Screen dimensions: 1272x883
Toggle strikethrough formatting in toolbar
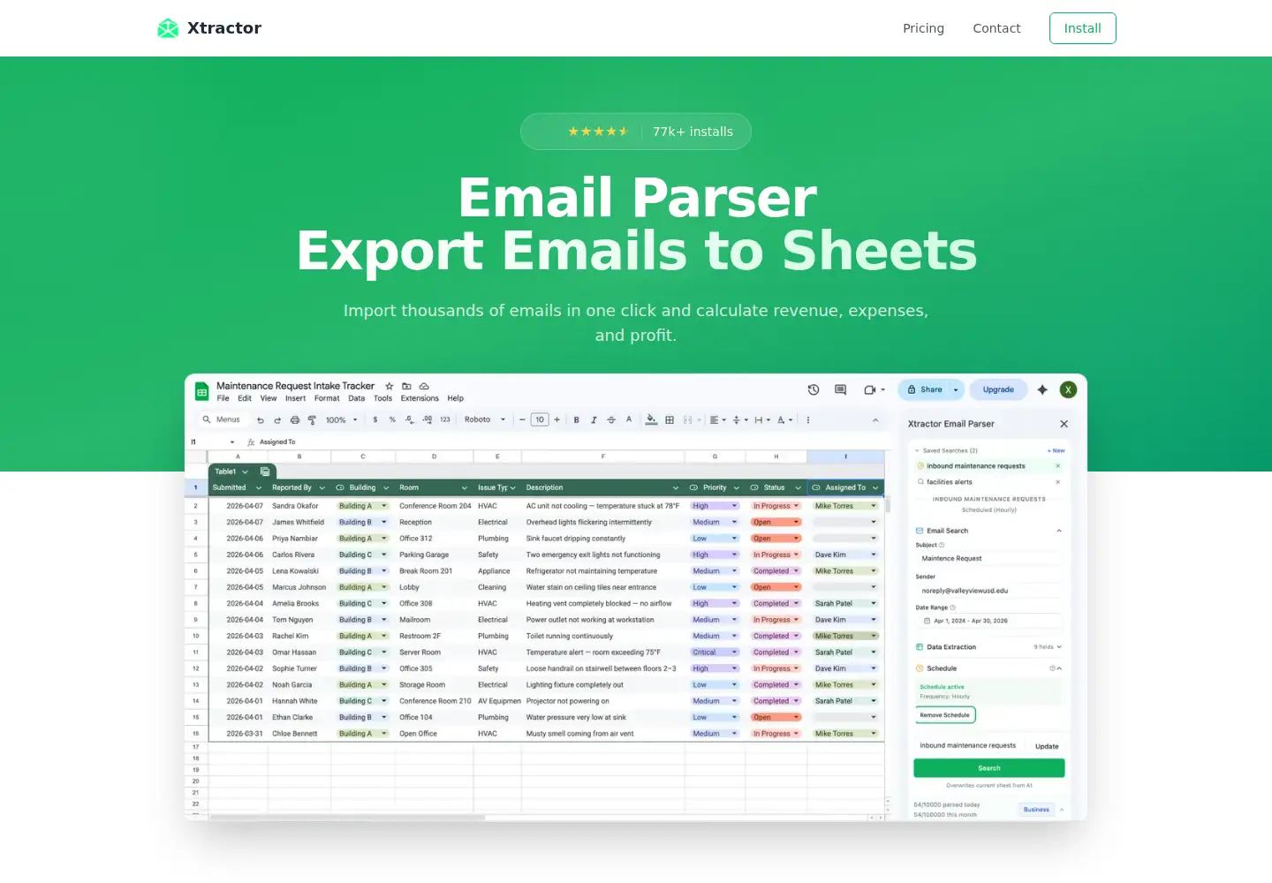click(611, 420)
